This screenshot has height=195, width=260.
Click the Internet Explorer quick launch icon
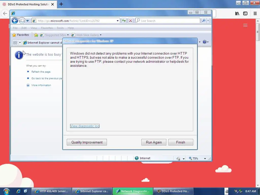coord(18,191)
